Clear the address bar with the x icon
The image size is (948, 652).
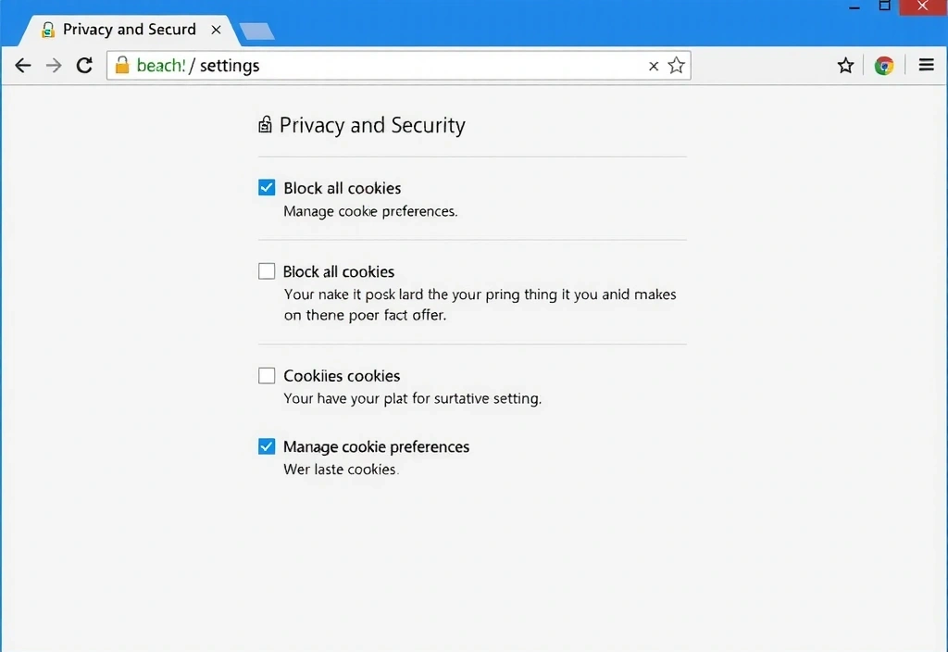click(654, 66)
